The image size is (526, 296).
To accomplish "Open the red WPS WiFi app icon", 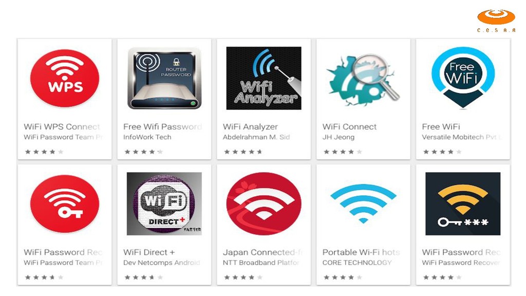I will [x=65, y=78].
